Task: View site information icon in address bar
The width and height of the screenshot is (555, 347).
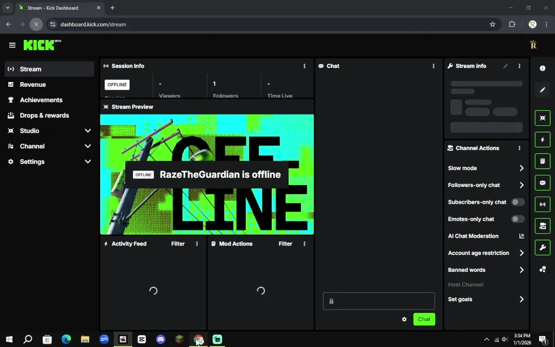Action: click(x=53, y=25)
